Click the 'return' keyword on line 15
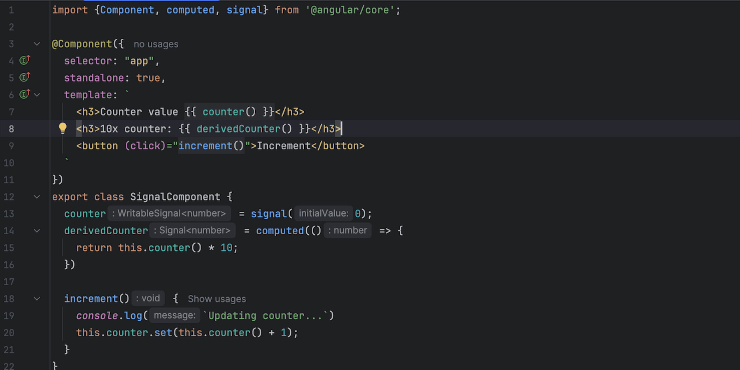The width and height of the screenshot is (740, 370). point(94,248)
